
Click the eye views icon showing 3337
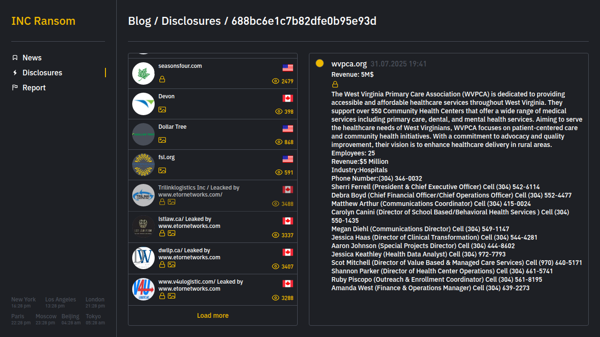tap(276, 235)
